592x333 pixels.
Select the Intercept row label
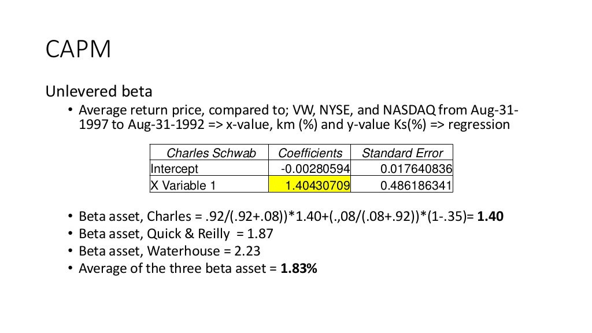(209, 168)
